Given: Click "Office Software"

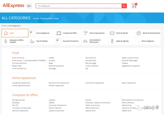Looking at the screenshot, I should [x=128, y=102].
